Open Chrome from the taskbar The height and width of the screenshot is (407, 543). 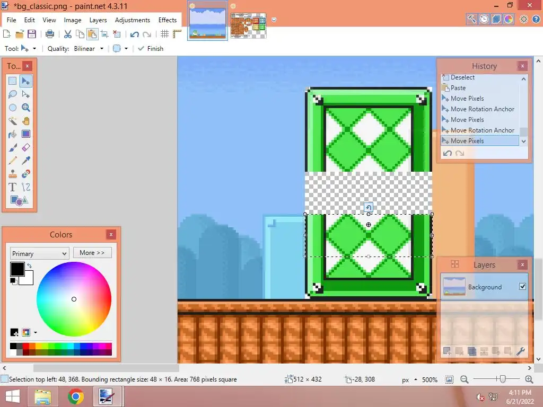point(75,396)
